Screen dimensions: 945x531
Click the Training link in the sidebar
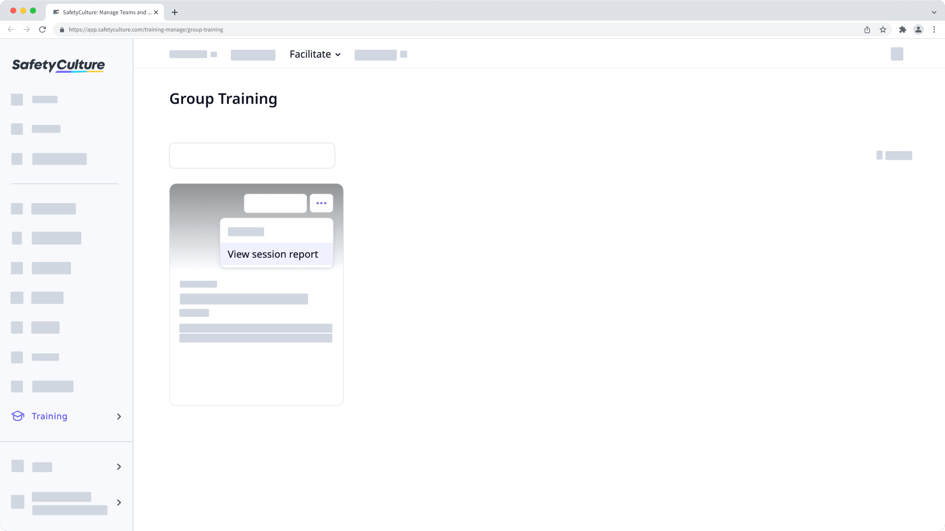(49, 416)
